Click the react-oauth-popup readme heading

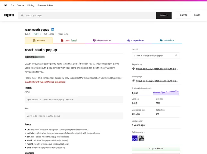click(x=41, y=50)
